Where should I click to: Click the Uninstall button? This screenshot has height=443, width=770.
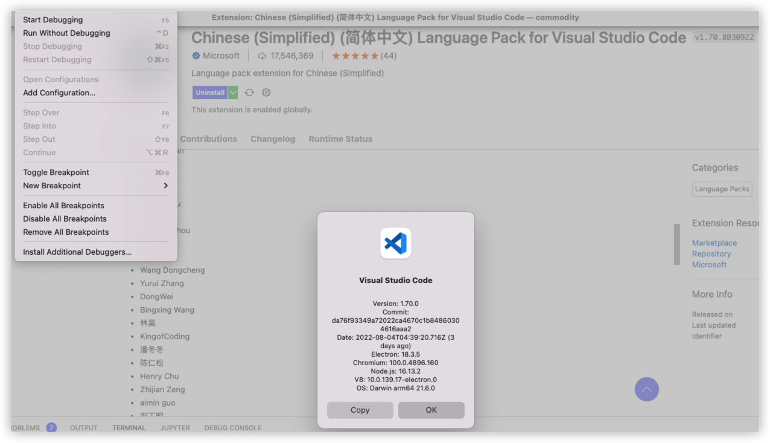(209, 92)
